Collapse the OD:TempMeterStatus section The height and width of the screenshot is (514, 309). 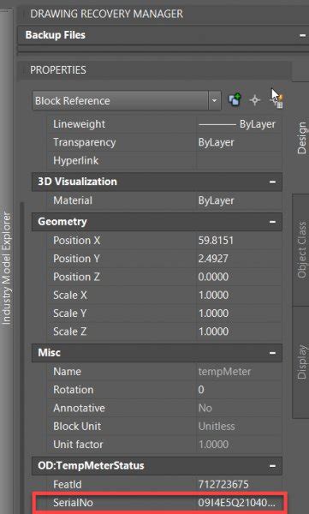[x=272, y=465]
